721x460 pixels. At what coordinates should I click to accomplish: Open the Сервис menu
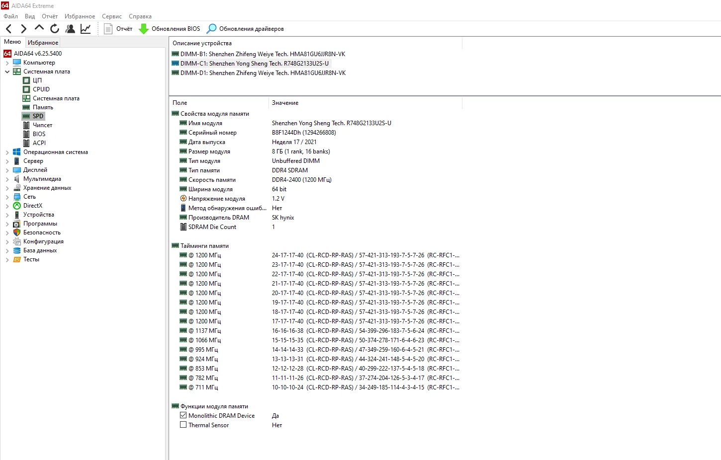click(x=112, y=16)
